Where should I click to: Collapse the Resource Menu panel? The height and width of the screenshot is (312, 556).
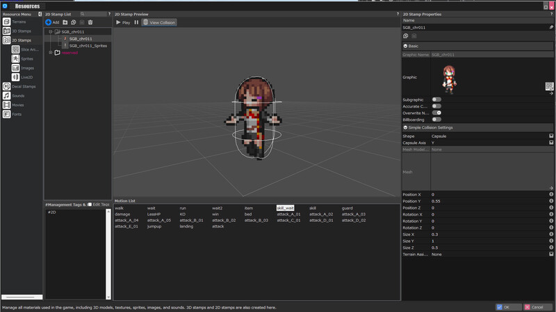tap(40, 14)
